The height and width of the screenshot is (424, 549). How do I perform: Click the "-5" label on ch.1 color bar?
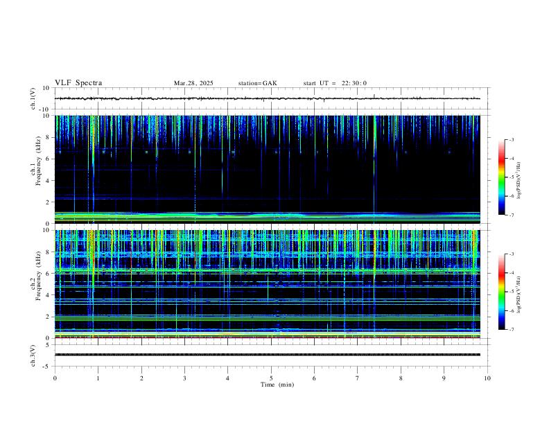[x=511, y=177]
